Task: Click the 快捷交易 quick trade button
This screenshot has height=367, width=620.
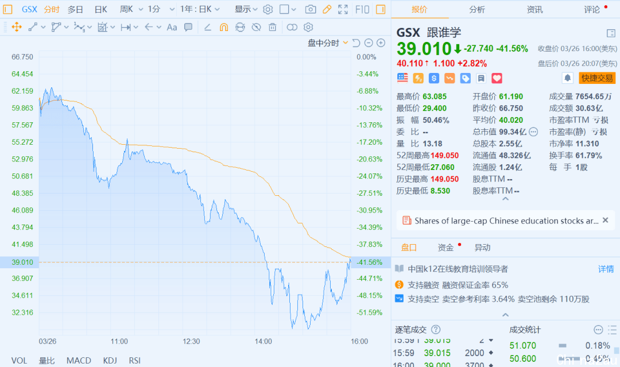Action: click(x=597, y=78)
